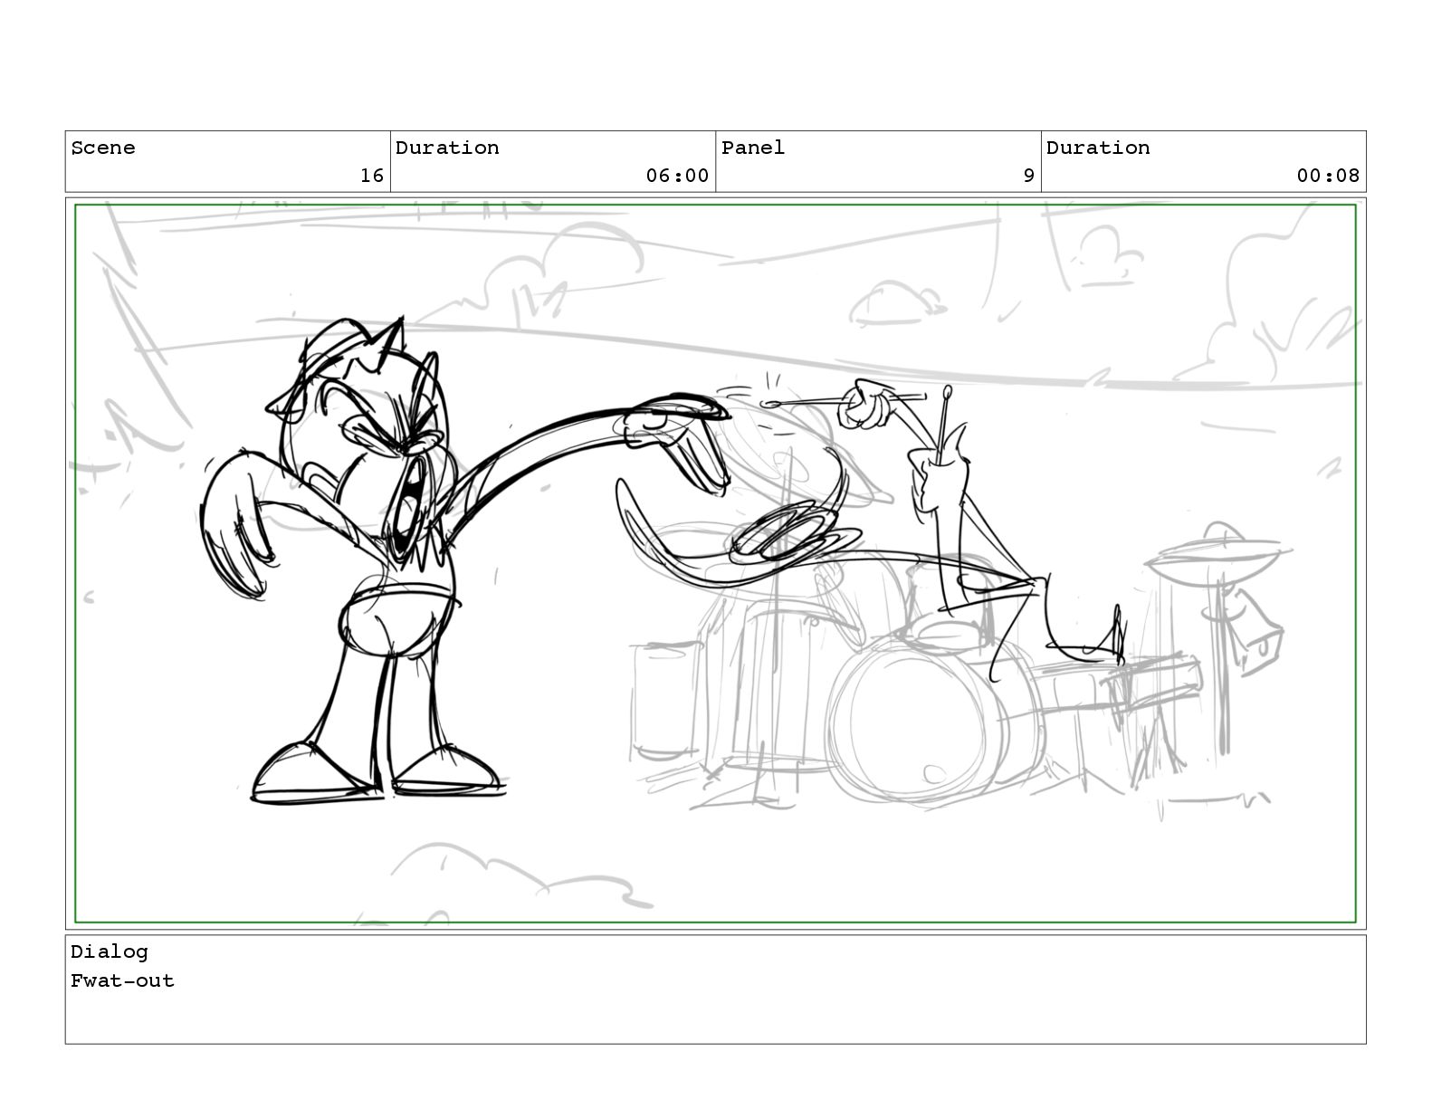Screen dimensions: 1432x1109
Task: Select the dialog text Fwat-out
Action: 122,980
